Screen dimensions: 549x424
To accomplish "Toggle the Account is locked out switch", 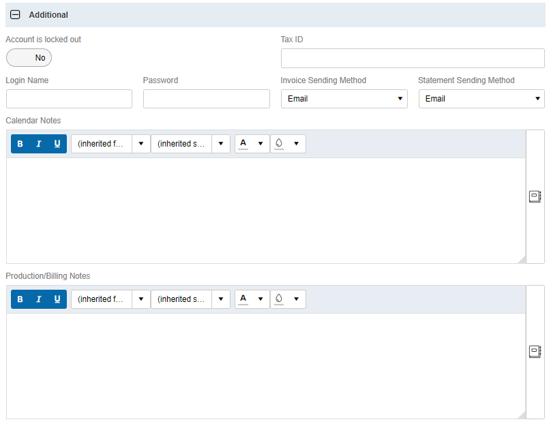I will coord(29,58).
